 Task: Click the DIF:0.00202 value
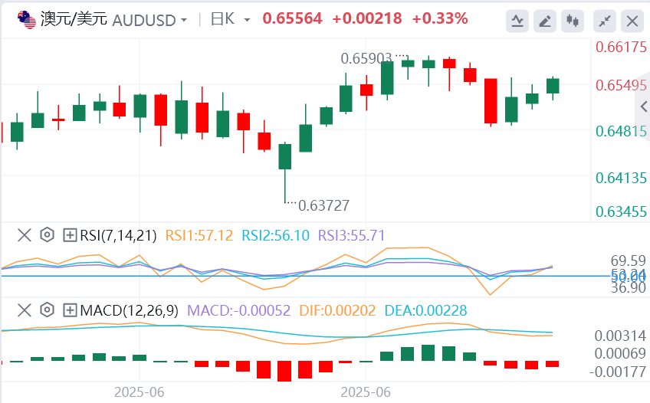pos(337,310)
